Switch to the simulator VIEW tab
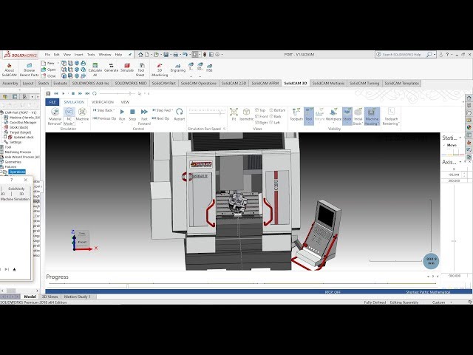The height and width of the screenshot is (355, 473). (x=125, y=102)
